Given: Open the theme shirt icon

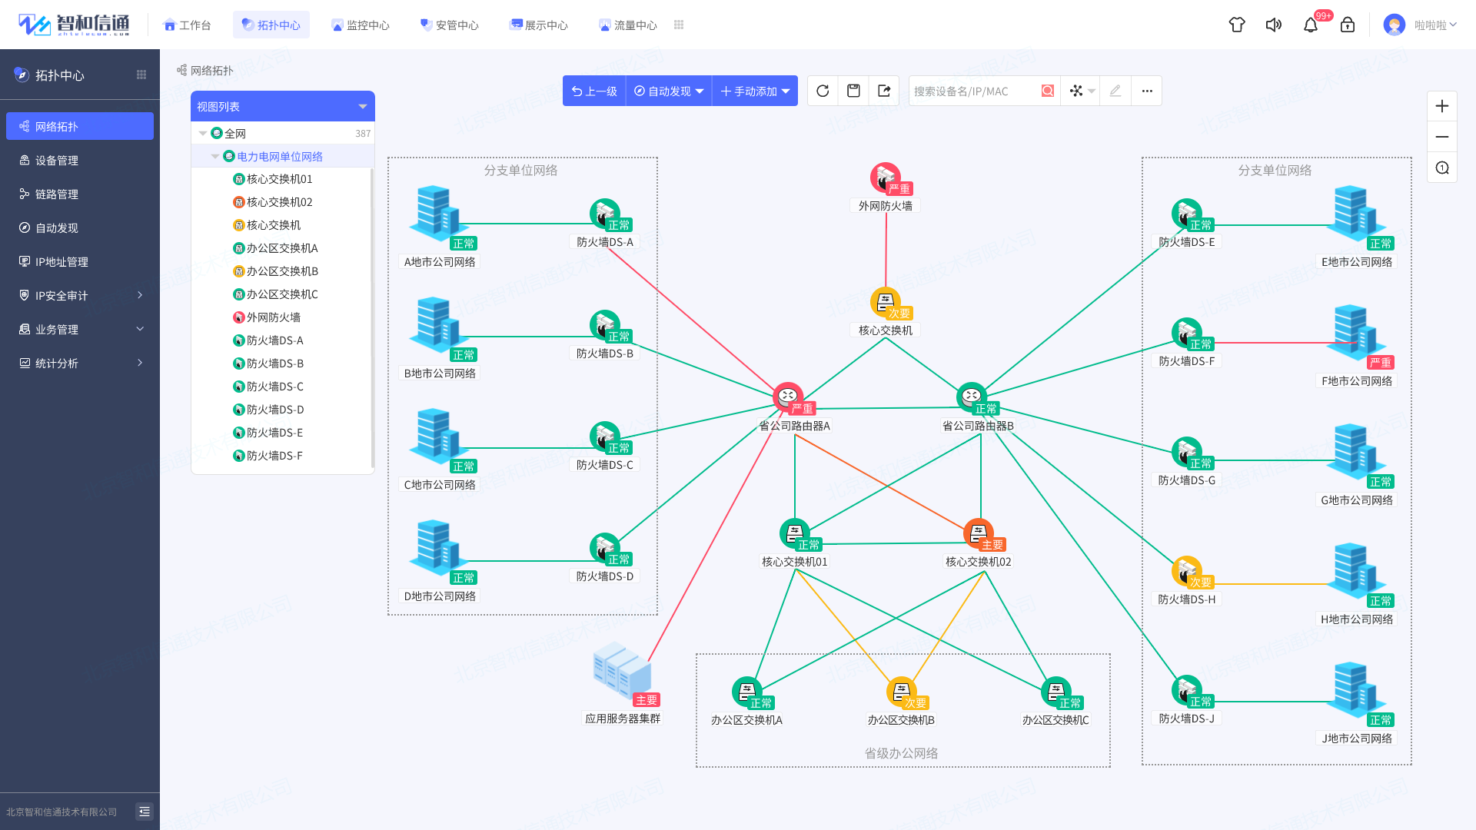Looking at the screenshot, I should [1237, 25].
